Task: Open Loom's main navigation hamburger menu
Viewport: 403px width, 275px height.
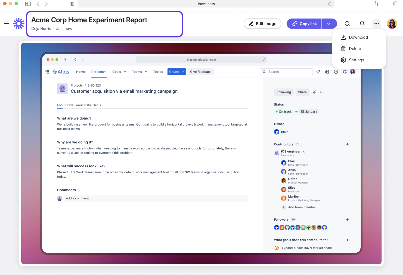Action: 6,23
